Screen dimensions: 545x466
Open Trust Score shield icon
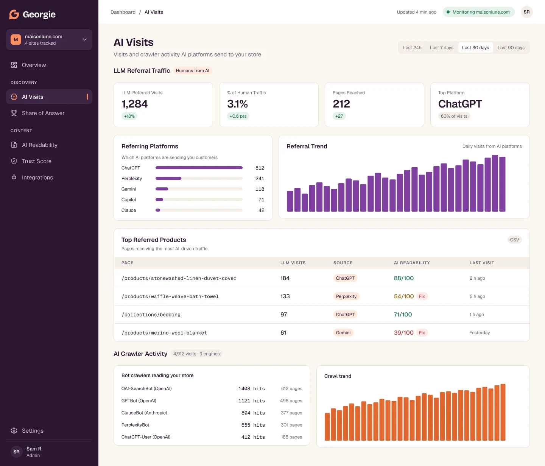tap(14, 161)
